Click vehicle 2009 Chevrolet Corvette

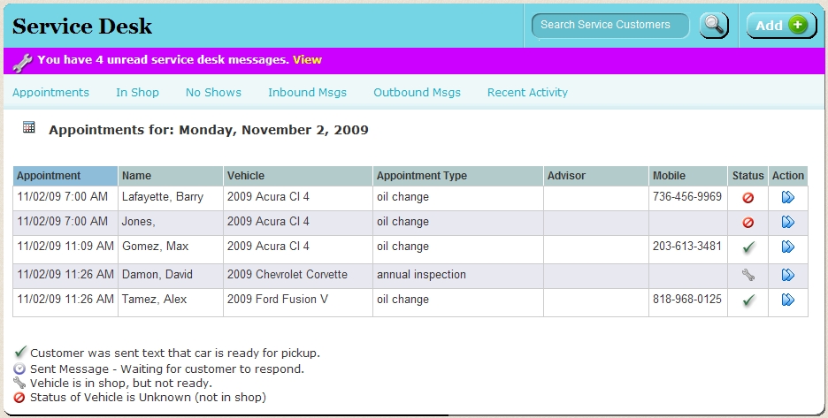[287, 275]
